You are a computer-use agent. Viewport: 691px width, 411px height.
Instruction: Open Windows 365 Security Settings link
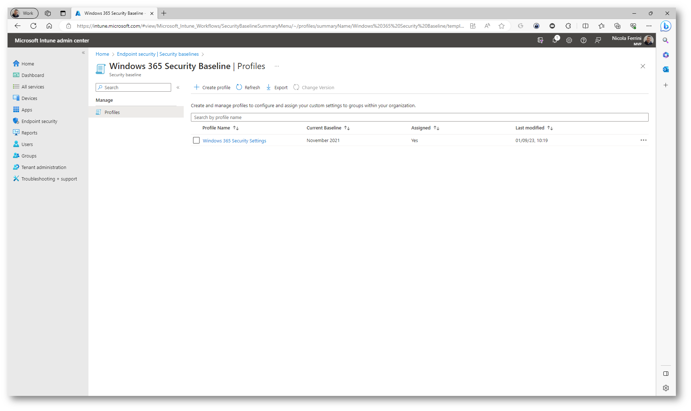click(x=234, y=141)
